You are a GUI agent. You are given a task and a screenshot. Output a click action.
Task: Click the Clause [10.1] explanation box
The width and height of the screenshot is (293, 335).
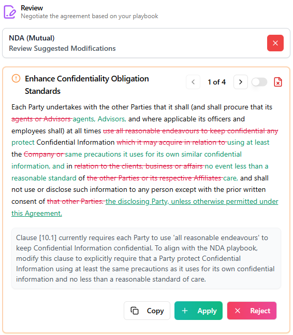pyautogui.click(x=146, y=258)
